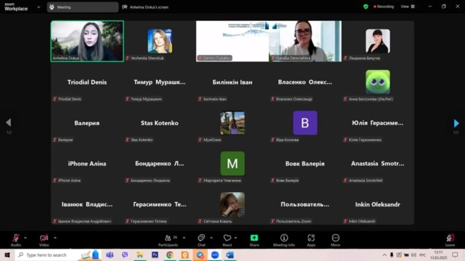Open the View layout options

click(407, 7)
